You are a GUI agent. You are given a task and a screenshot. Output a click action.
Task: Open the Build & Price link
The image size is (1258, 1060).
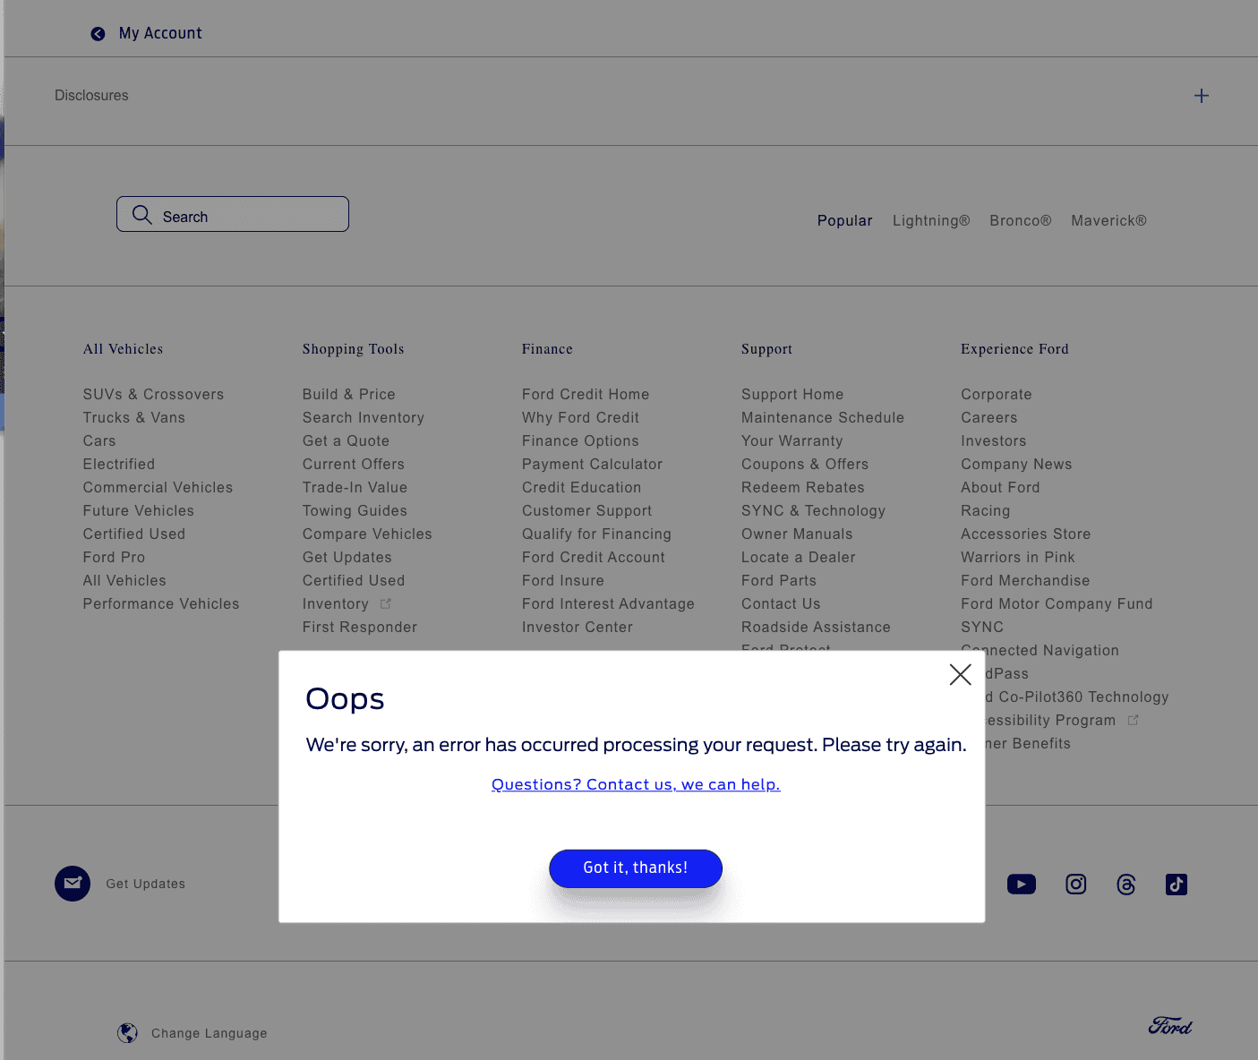tap(348, 395)
